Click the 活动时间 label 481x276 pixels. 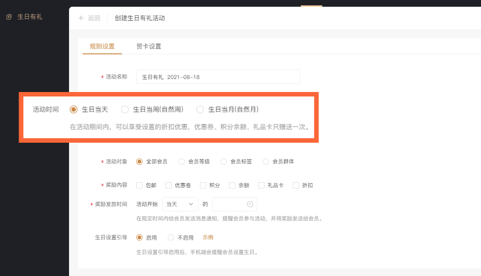coord(46,110)
